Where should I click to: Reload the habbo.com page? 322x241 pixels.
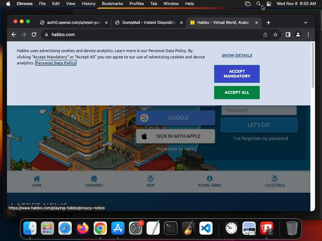34,35
